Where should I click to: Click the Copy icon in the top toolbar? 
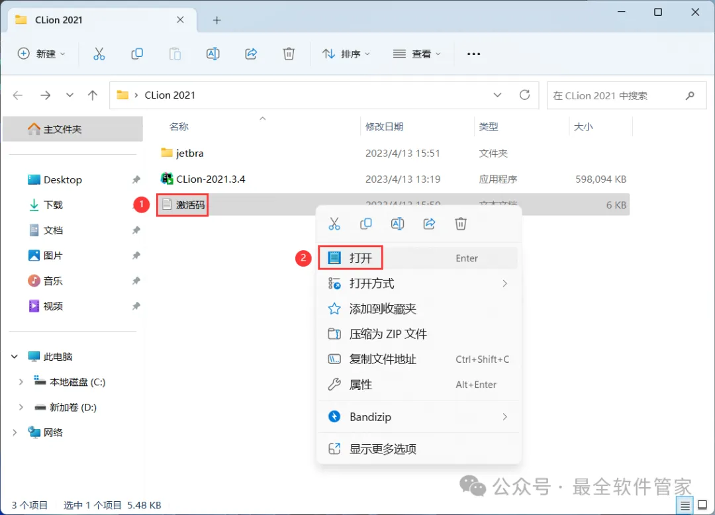click(137, 54)
